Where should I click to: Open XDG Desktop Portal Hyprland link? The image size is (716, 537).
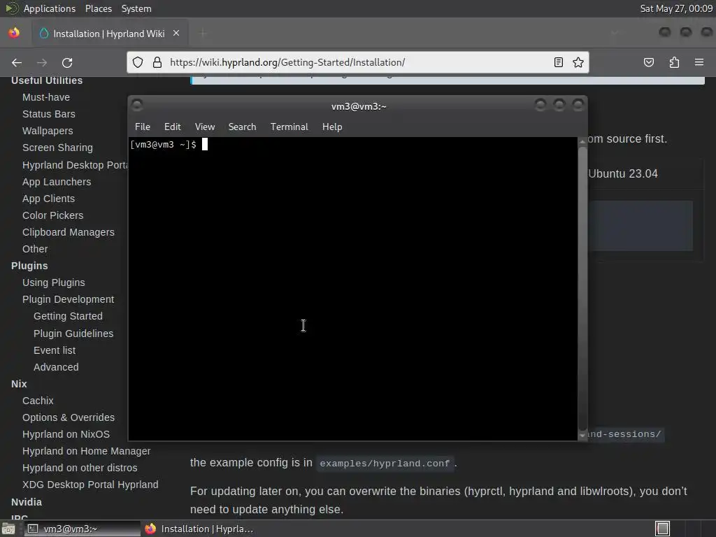tap(90, 485)
